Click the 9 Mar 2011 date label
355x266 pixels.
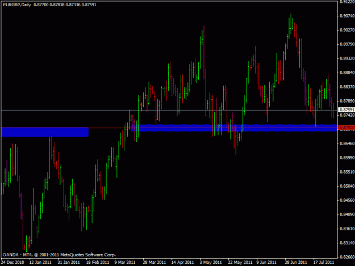click(125, 263)
